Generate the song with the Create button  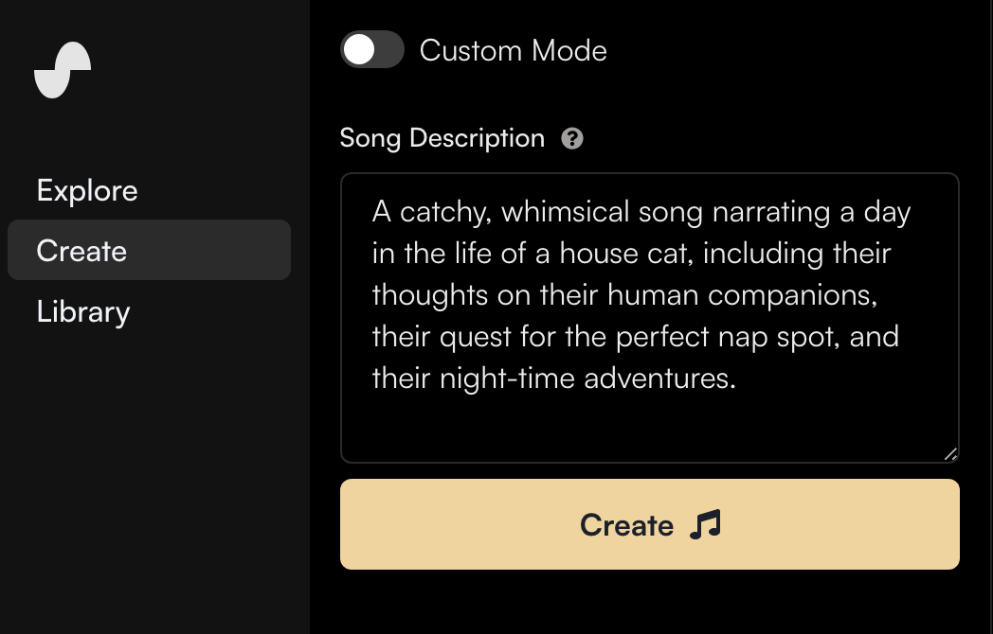pyautogui.click(x=650, y=524)
